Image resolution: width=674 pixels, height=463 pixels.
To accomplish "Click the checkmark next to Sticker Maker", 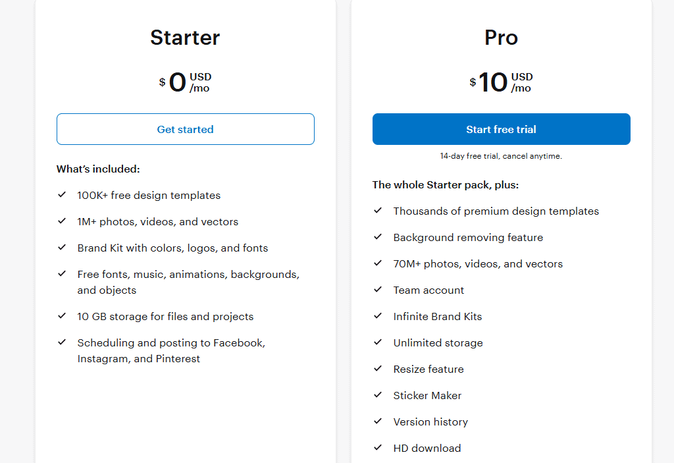I will point(378,395).
